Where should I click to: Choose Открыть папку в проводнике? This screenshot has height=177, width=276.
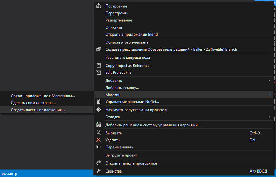click(184, 163)
